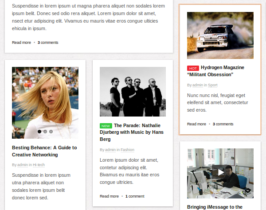Open Hydrogen Magazine "Militant Obsession" article title
The width and height of the screenshot is (266, 210).
tap(215, 71)
